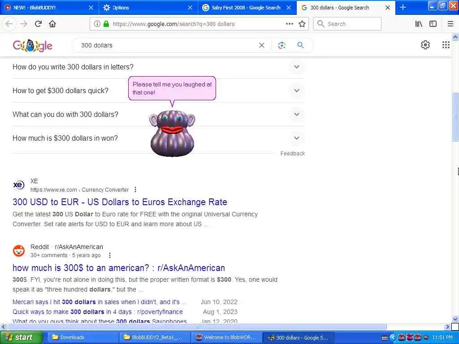The height and width of the screenshot is (344, 459).
Task: Click the horizontal scrollbar thumb
Action: coord(197,327)
